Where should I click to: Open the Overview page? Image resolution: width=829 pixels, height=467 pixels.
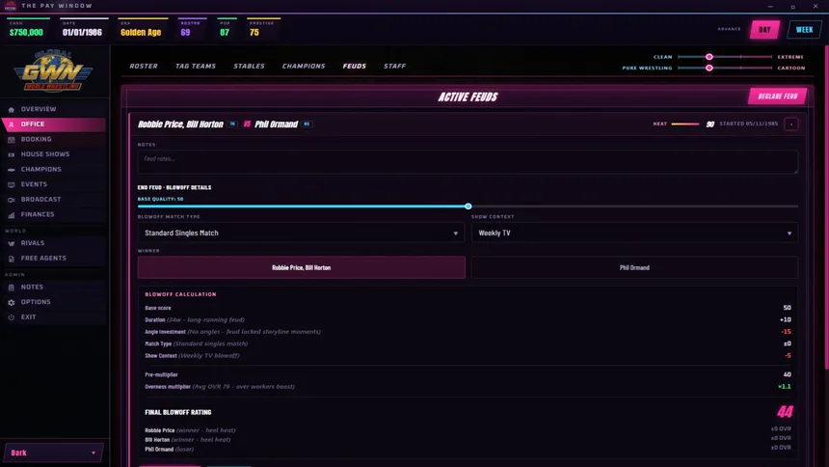coord(53,109)
